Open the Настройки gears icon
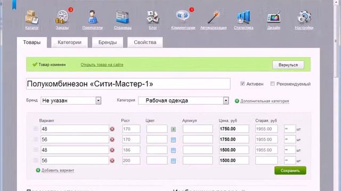This screenshot has width=341, height=191. point(304,17)
